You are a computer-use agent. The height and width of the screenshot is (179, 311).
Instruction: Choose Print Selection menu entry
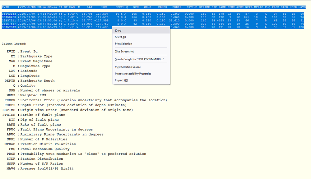(123, 44)
